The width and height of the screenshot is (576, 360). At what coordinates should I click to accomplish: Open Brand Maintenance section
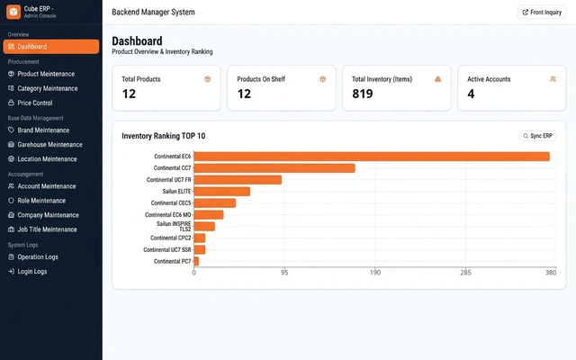click(51, 130)
